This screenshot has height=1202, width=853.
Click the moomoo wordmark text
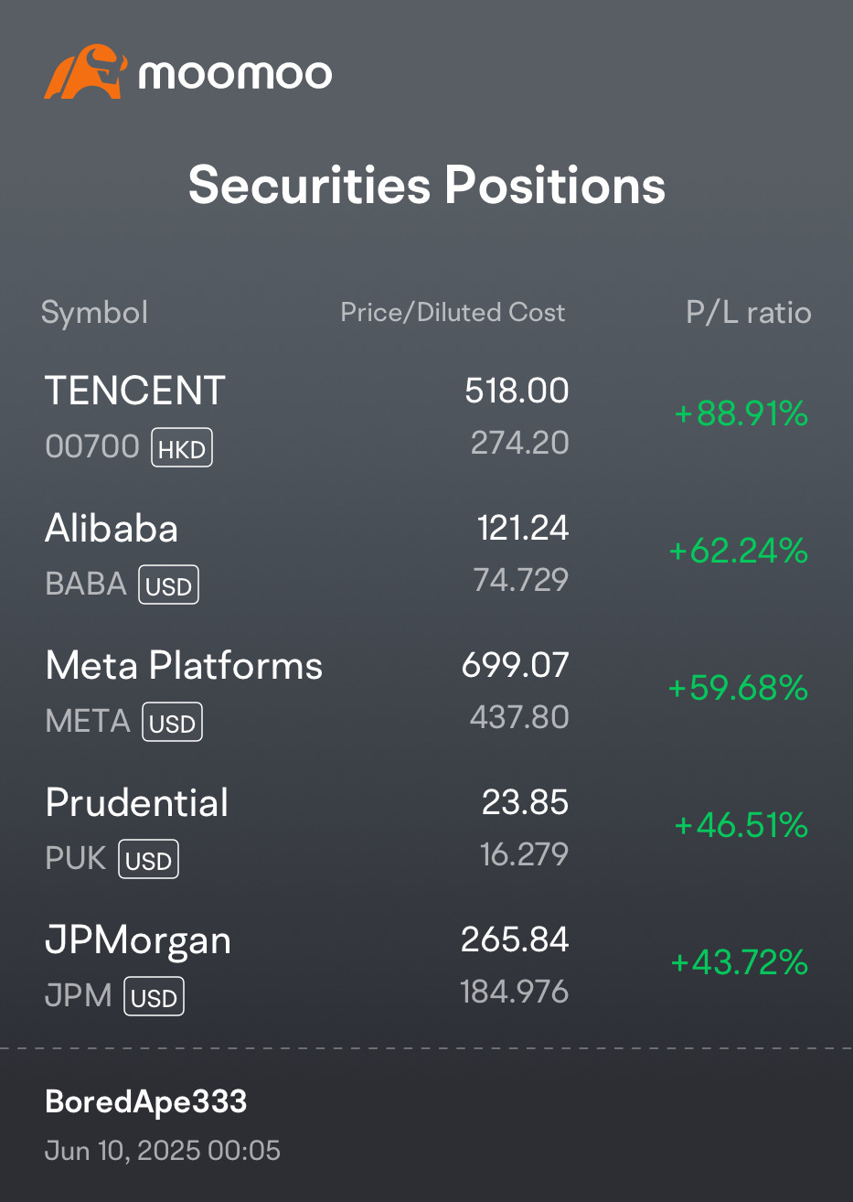click(235, 74)
